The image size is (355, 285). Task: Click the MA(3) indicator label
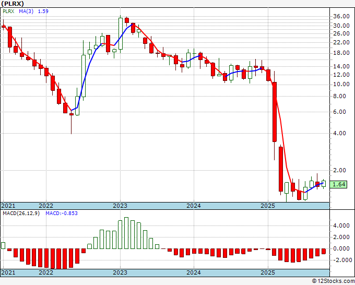pyautogui.click(x=26, y=11)
